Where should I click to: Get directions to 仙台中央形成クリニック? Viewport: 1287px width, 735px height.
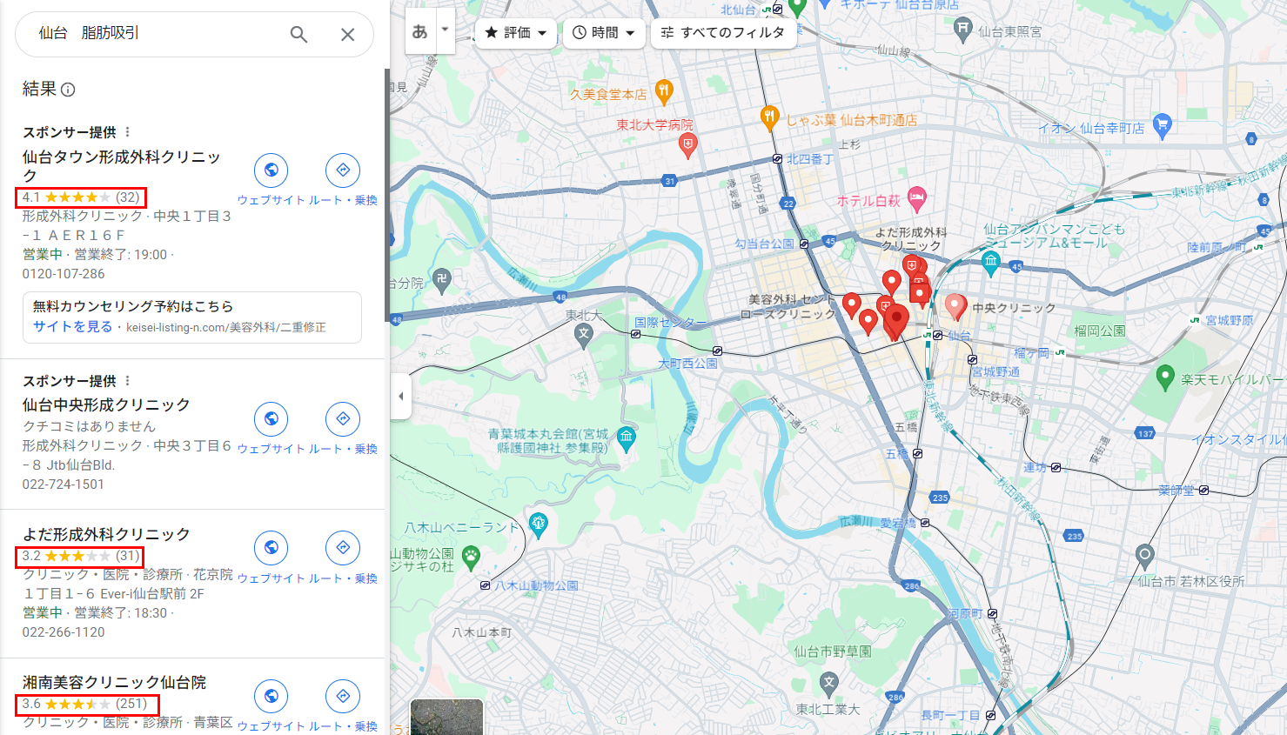point(343,419)
